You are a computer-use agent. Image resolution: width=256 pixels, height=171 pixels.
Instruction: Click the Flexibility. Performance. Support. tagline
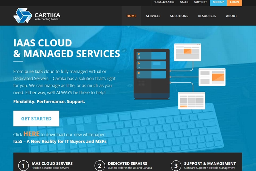(49, 101)
